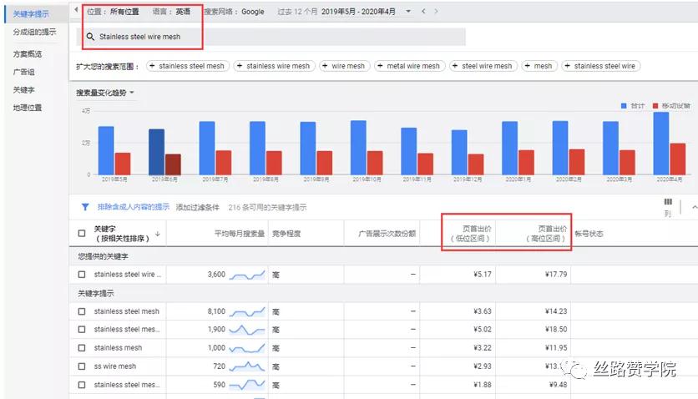Click the search magnifier icon
This screenshot has height=399, width=698.
[90, 37]
